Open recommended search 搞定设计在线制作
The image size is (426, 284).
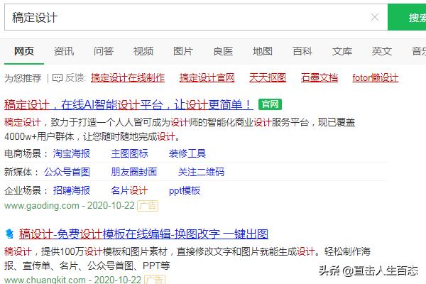[128, 78]
